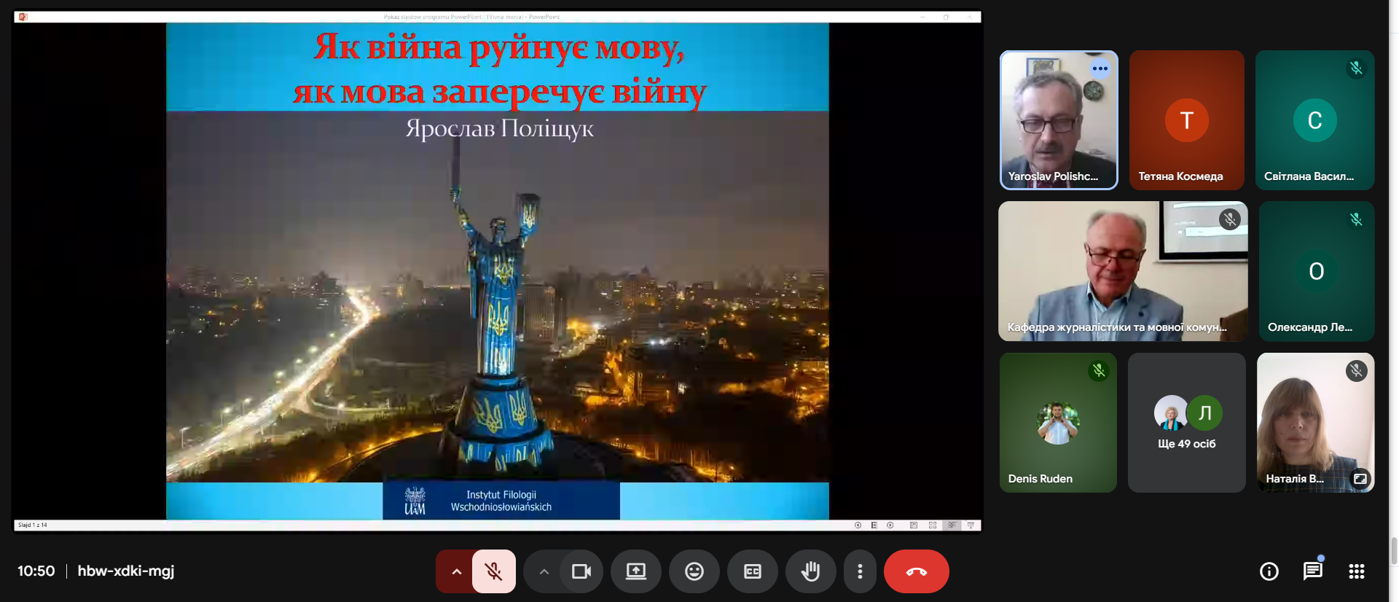Click Denis Ruden's profile avatar
The height and width of the screenshot is (602, 1399).
tap(1058, 423)
